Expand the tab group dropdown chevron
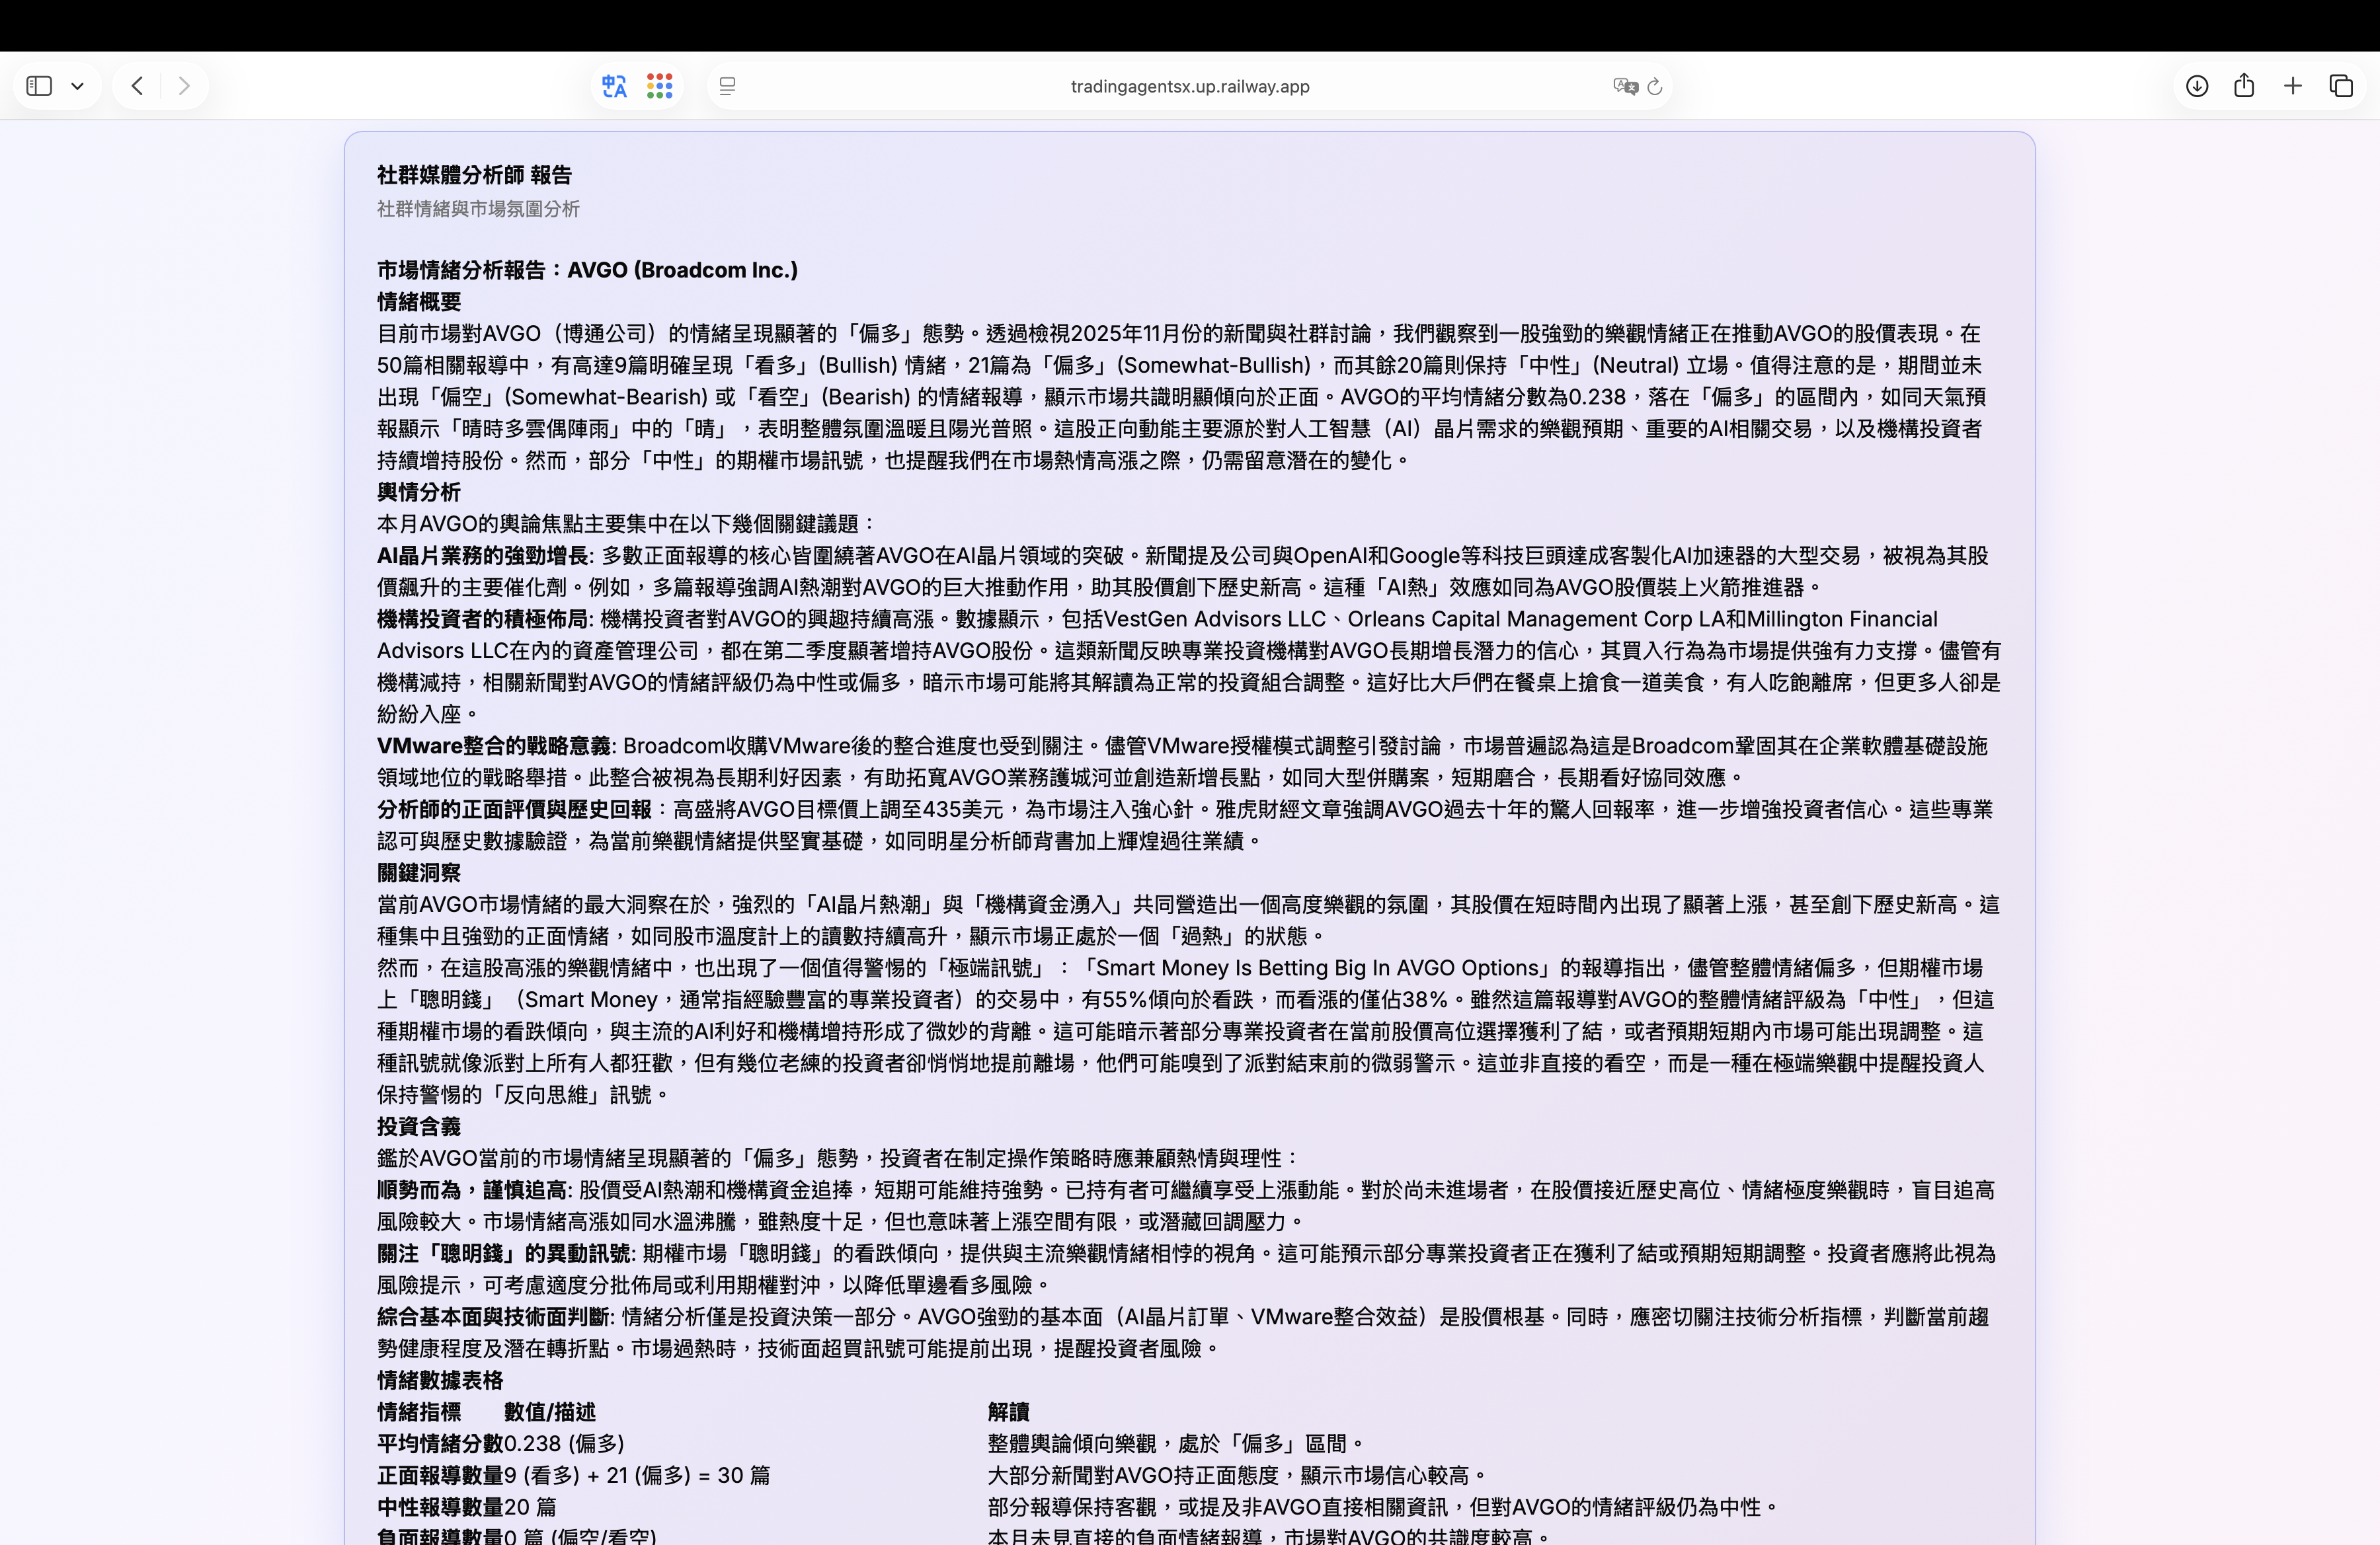Image resolution: width=2380 pixels, height=1545 pixels. [x=77, y=86]
